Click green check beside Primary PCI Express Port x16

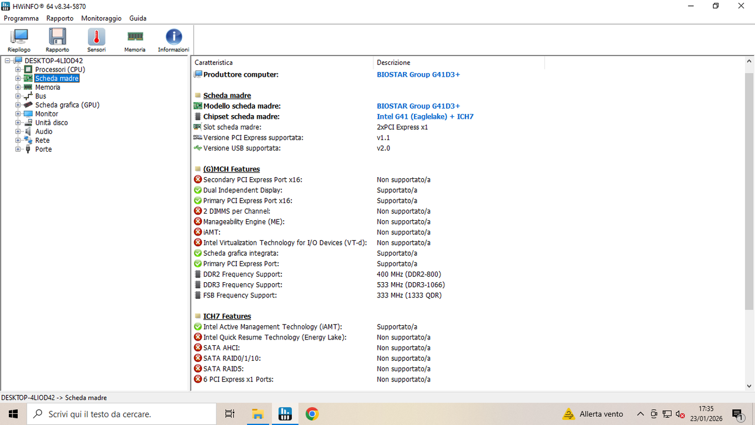pos(198,201)
